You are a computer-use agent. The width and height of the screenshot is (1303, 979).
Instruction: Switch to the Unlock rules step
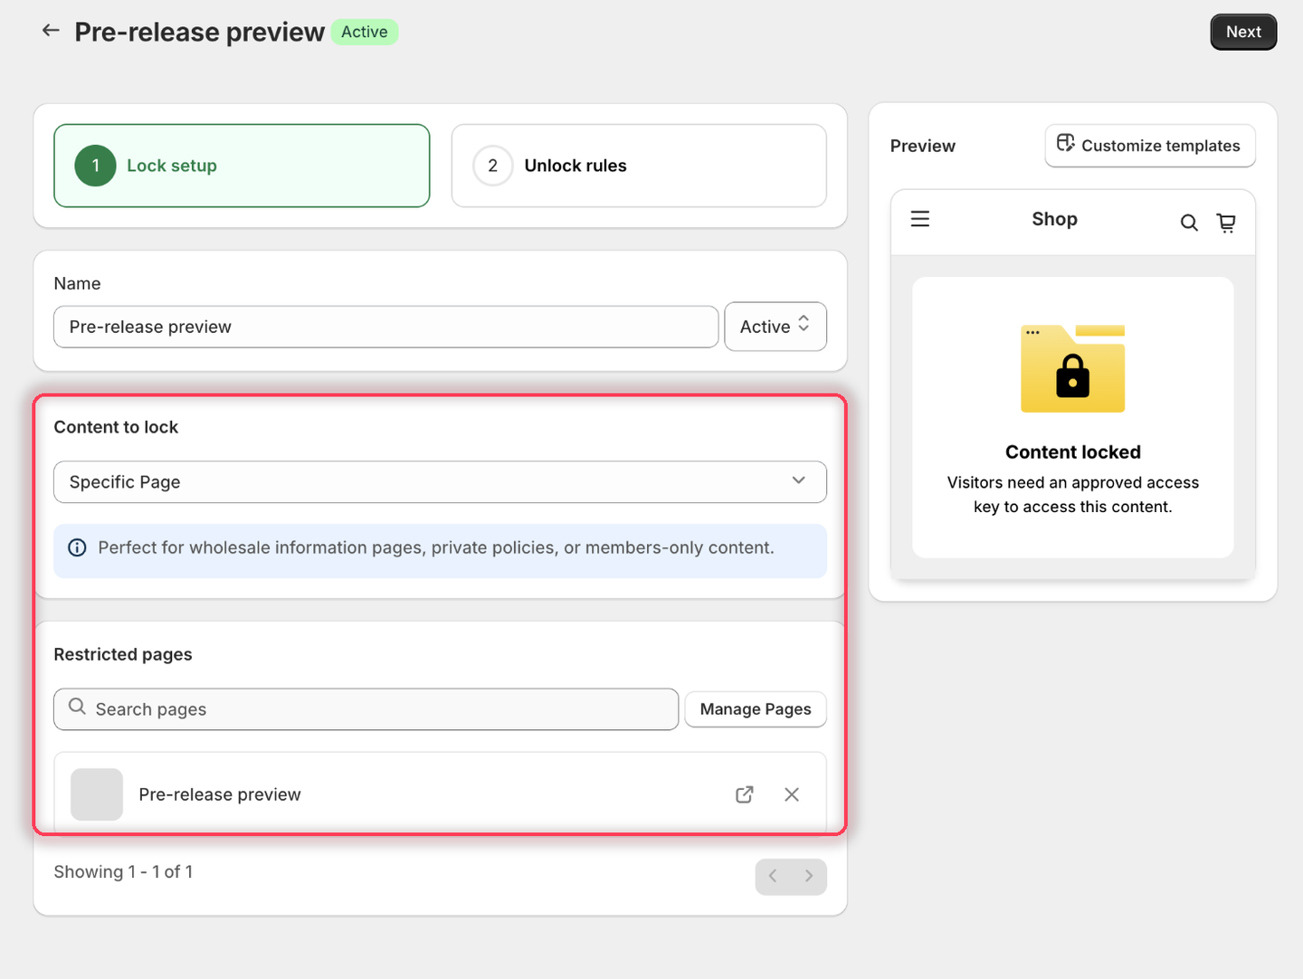point(639,166)
